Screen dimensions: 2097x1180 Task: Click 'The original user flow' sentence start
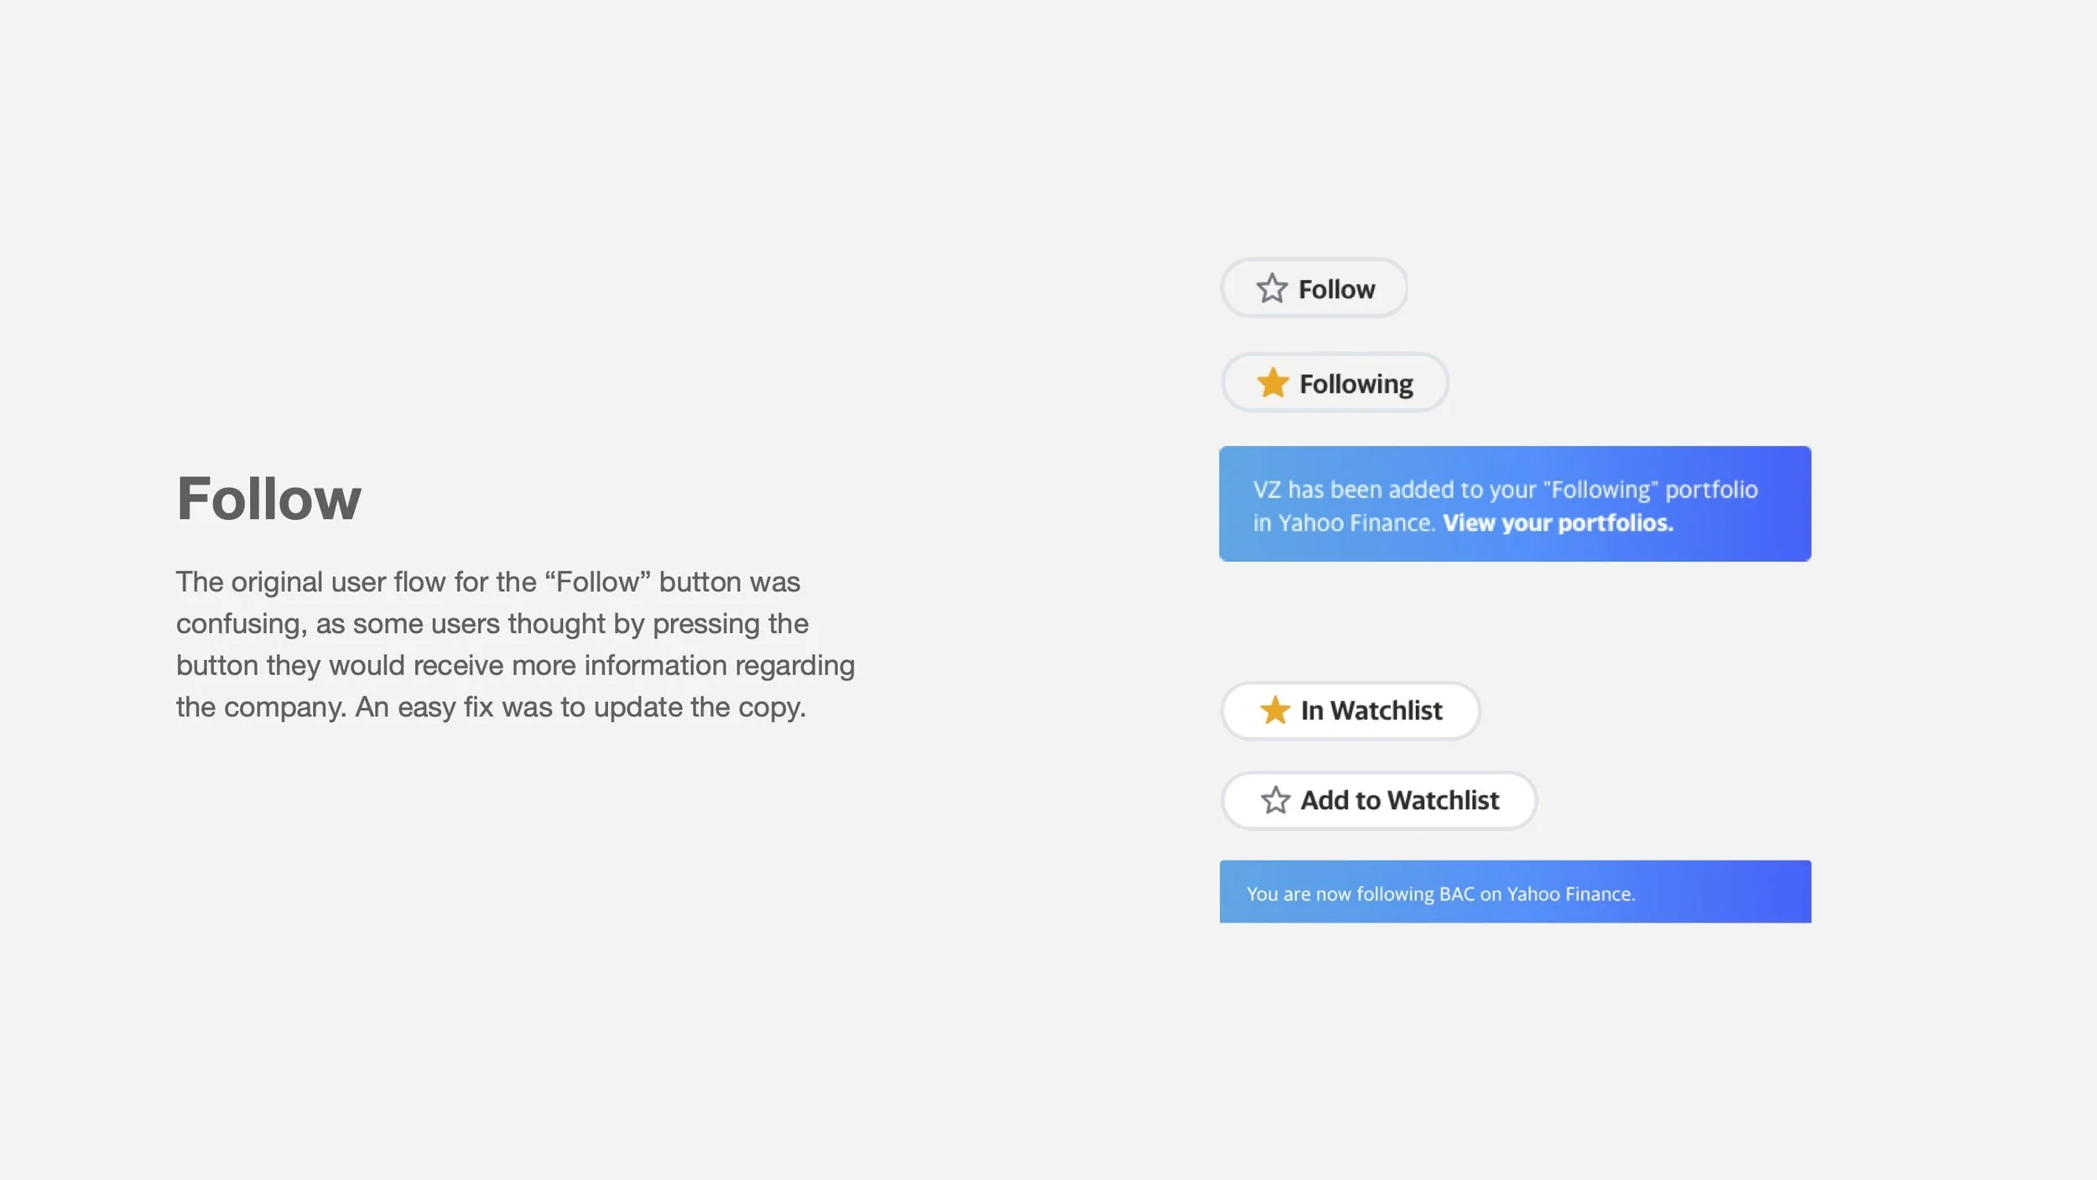coord(252,582)
